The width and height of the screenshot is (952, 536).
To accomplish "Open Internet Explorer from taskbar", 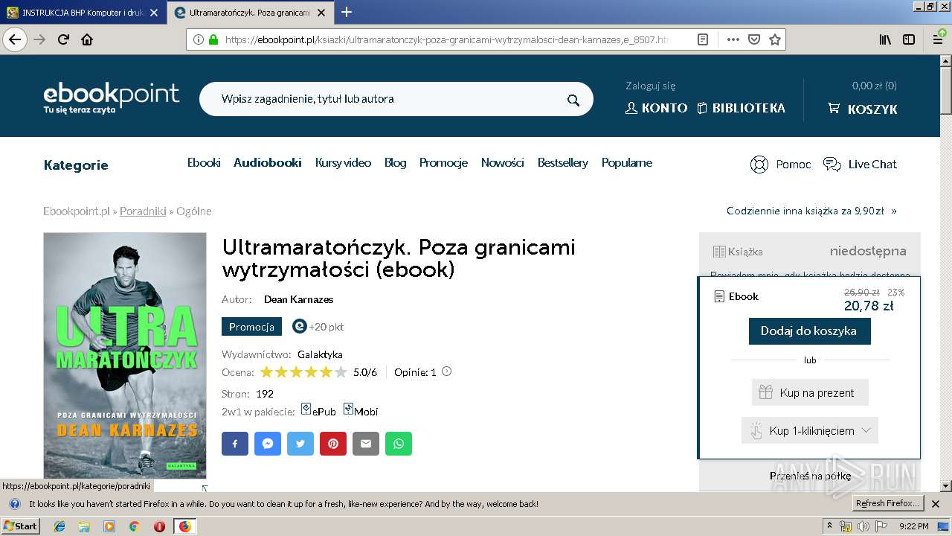I will click(x=59, y=526).
